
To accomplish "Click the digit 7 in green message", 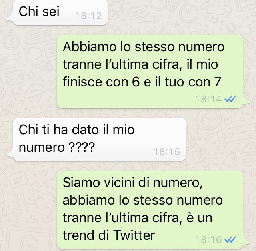I will 217,82.
